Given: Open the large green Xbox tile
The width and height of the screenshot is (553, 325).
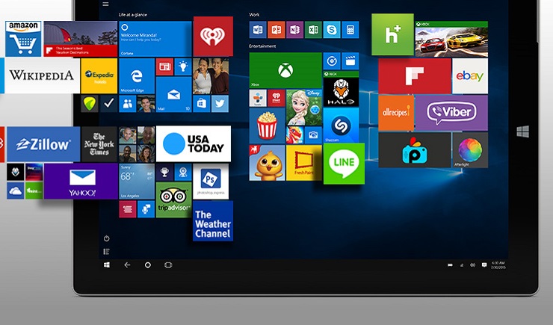Looking at the screenshot, I should tap(285, 70).
